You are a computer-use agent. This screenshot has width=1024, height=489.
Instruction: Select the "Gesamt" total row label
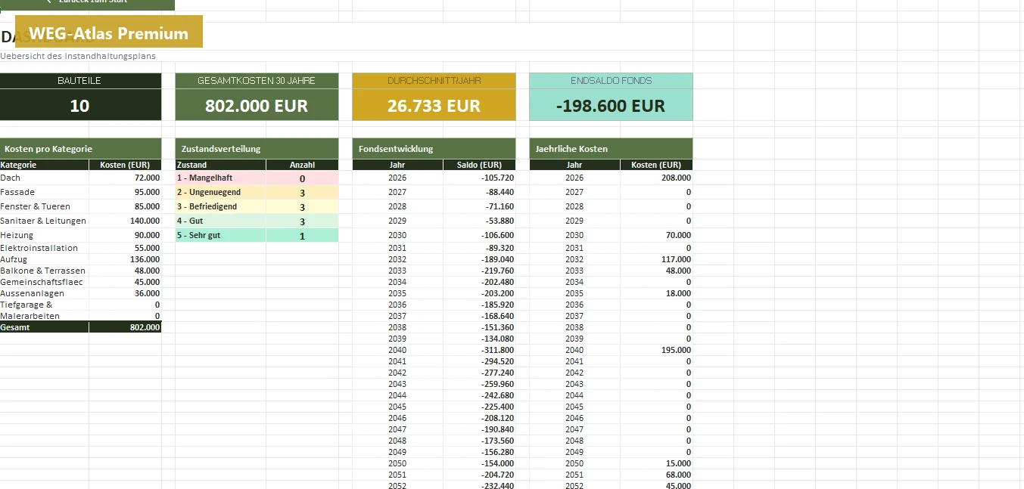pyautogui.click(x=44, y=327)
